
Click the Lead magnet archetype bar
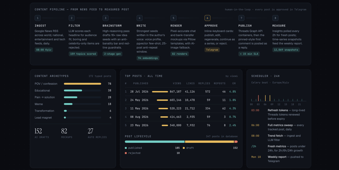[65, 118]
